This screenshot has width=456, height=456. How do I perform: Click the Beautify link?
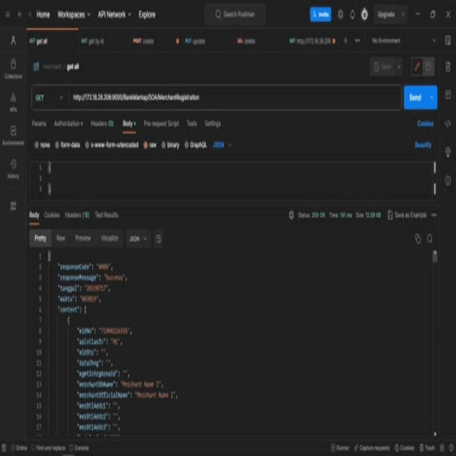tap(423, 145)
